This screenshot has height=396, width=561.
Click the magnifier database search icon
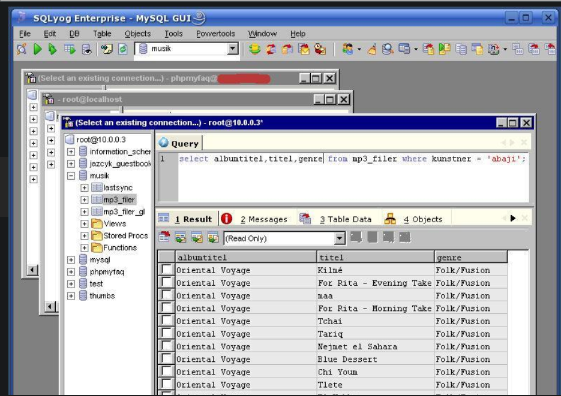(388, 49)
